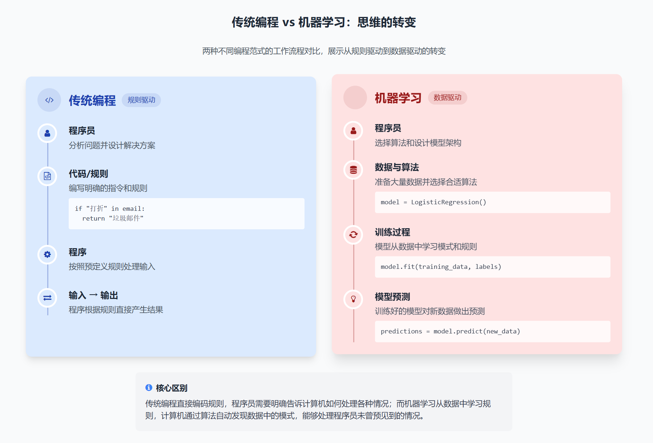Screen dimensions: 653x443
Task: Click the if "打折" in email code block
Action: tap(186, 214)
